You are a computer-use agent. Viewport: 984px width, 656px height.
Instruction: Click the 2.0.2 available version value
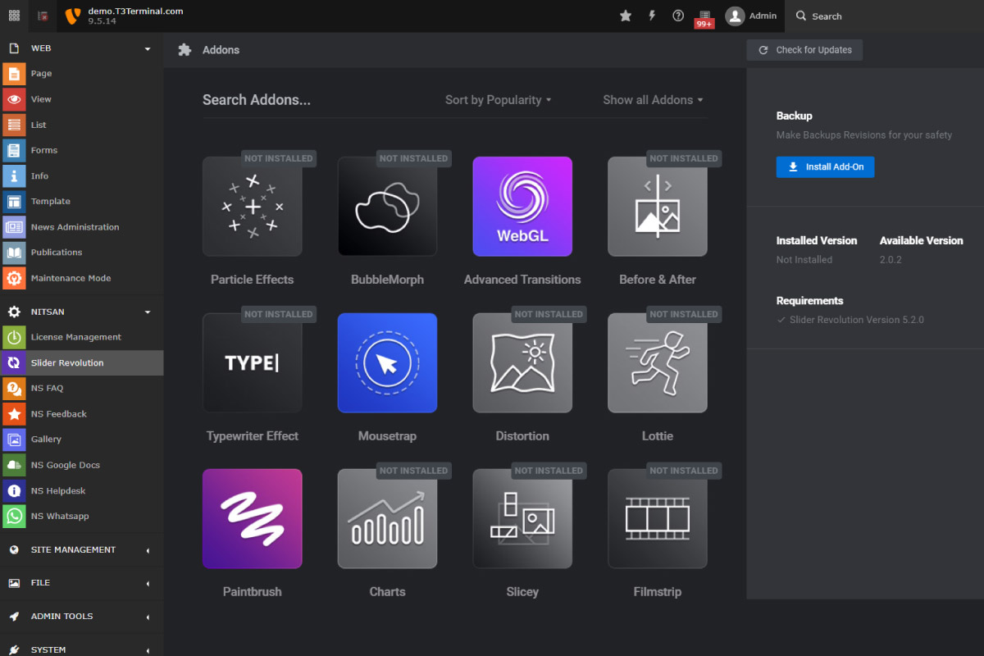pyautogui.click(x=891, y=260)
